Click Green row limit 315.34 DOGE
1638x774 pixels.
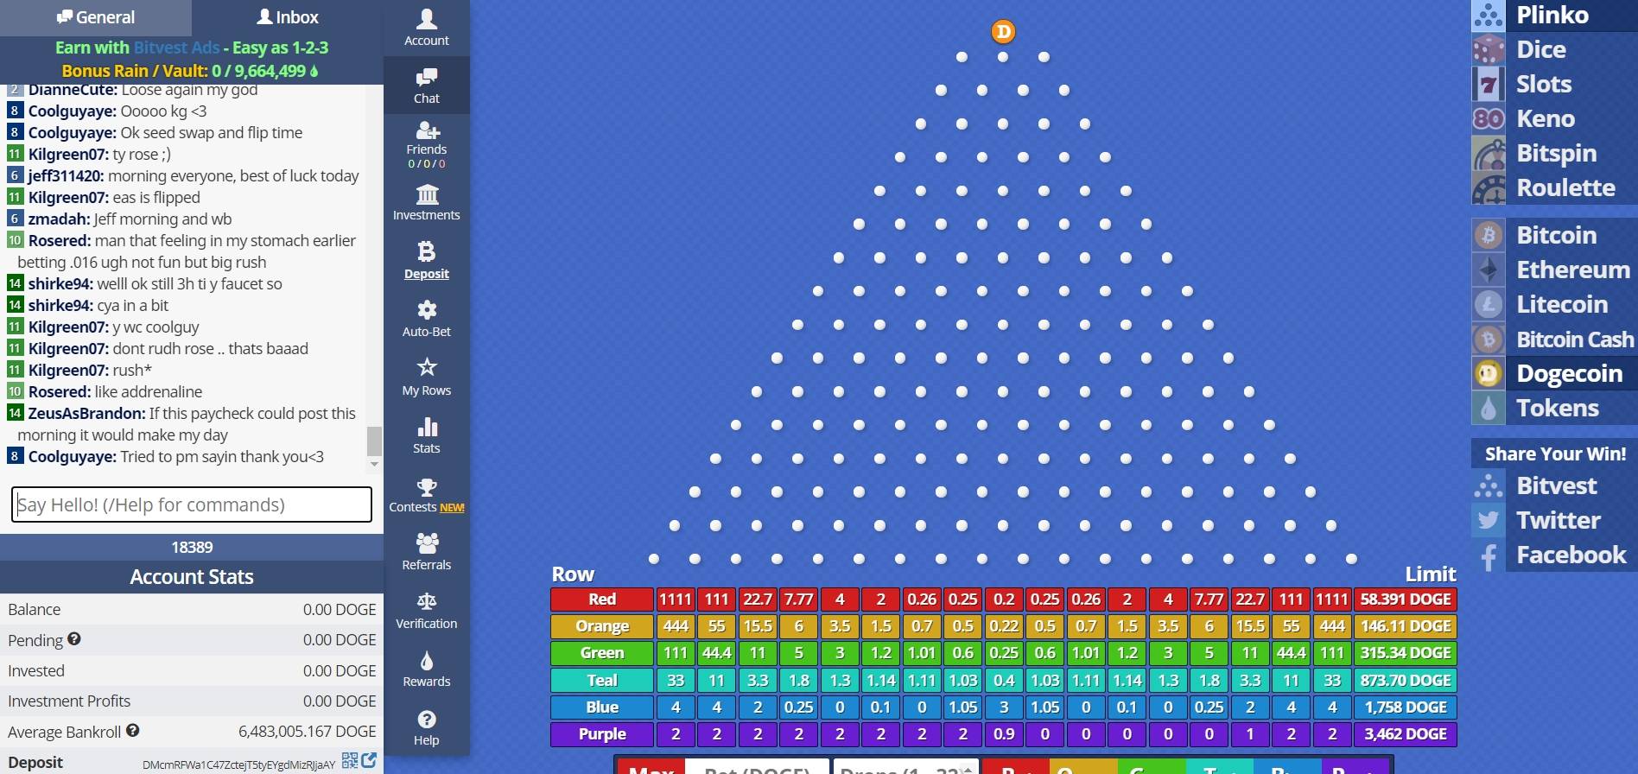[x=1406, y=653]
